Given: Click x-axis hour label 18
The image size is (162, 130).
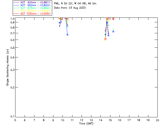Looking at the screenshot, I should tap(138, 120).
